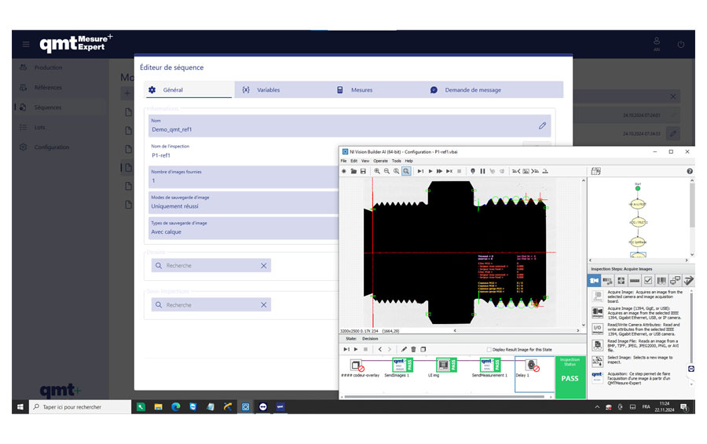Open Configuration in the left sidebar
707x444 pixels.
pyautogui.click(x=51, y=147)
